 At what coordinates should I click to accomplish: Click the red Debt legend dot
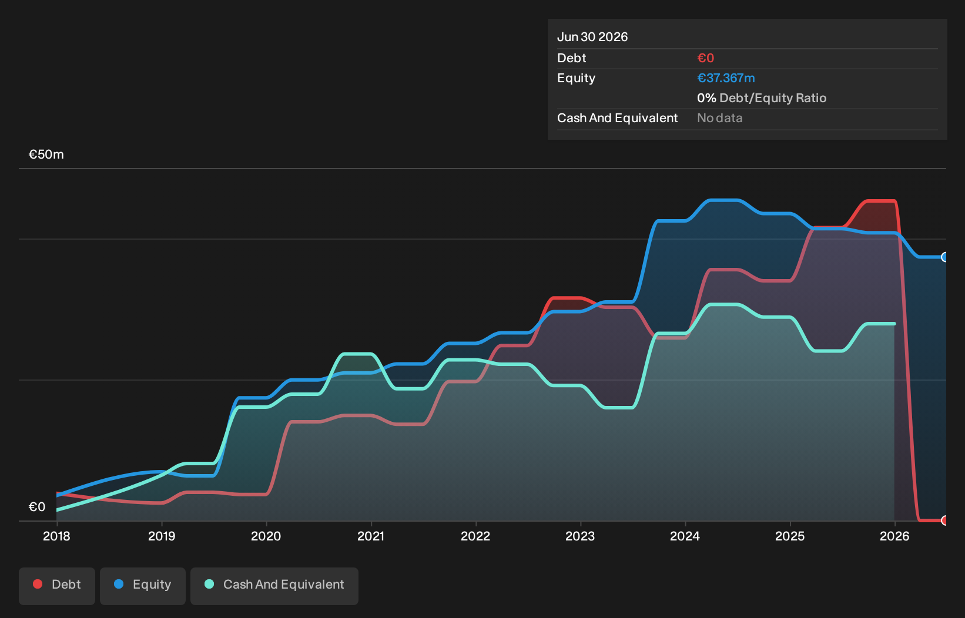[x=38, y=584]
